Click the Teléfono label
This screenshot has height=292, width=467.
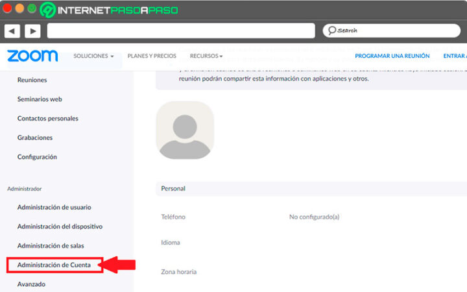173,217
